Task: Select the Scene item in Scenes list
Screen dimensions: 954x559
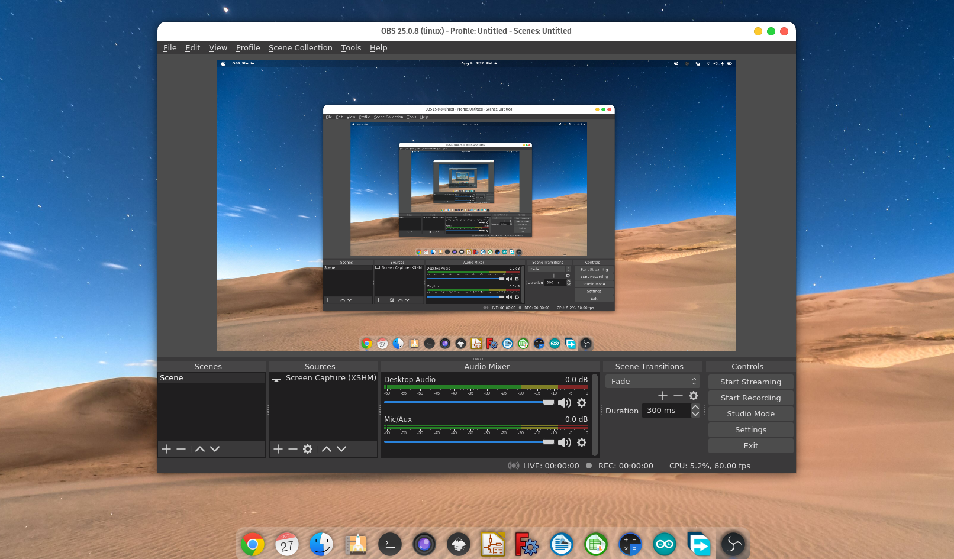Action: point(211,378)
